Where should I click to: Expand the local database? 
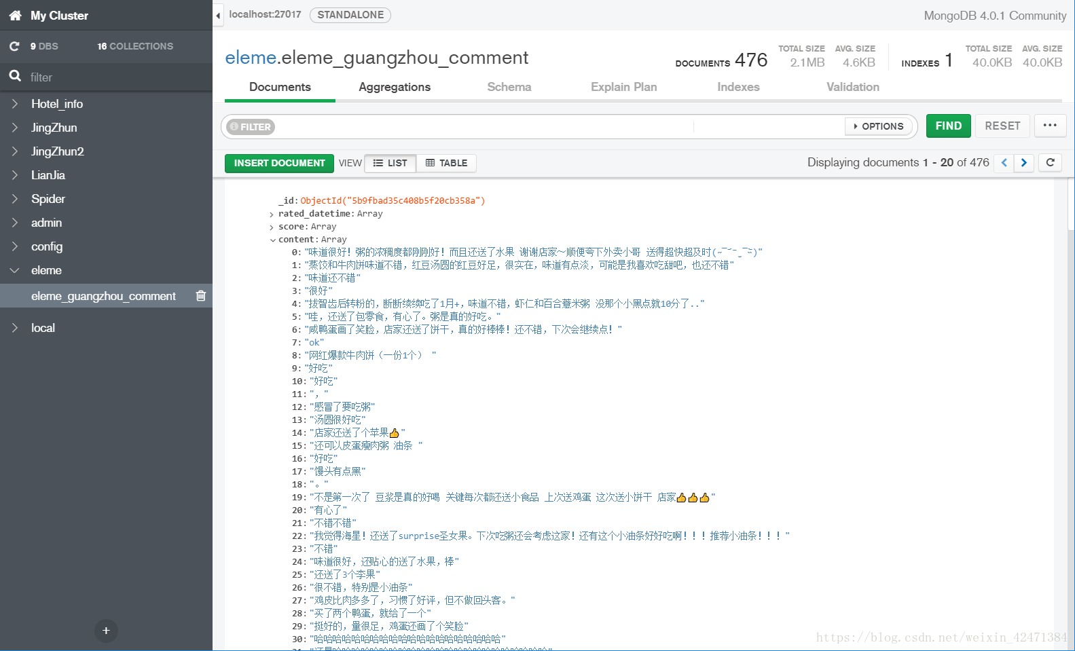(x=14, y=328)
